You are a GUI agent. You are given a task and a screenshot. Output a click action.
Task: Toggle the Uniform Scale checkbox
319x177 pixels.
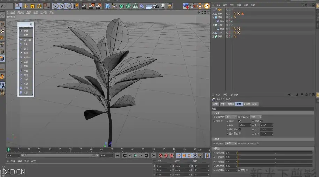point(240,129)
